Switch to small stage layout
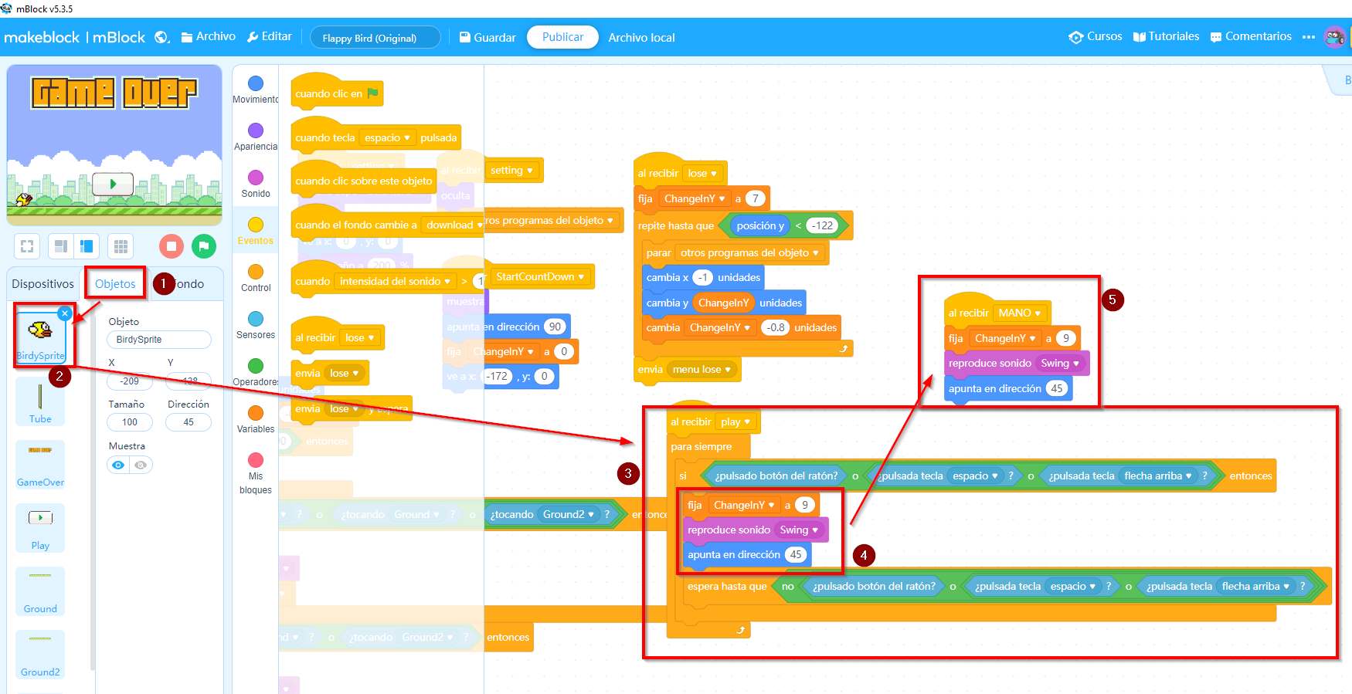This screenshot has width=1352, height=694. click(x=59, y=246)
